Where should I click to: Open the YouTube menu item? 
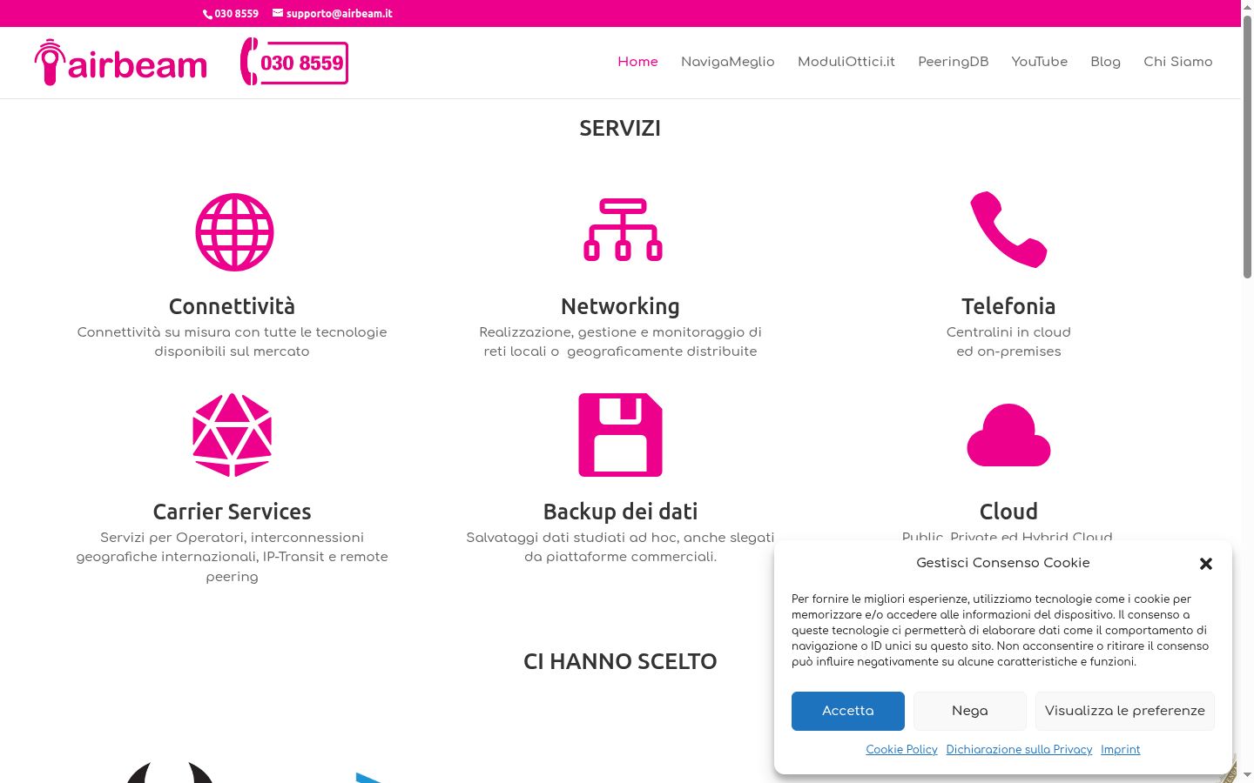tap(1040, 62)
